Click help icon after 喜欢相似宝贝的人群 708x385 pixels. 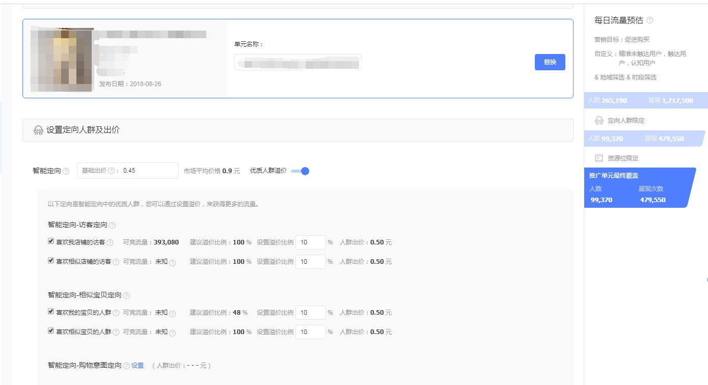116,333
